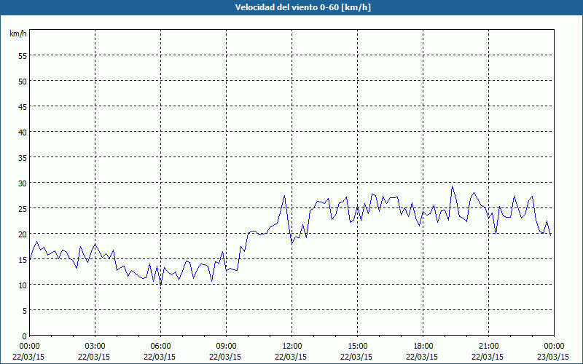Click the chart title 'Velocidad del viento 0-60 [km/h]'
Viewport: 583px width, 364px height.
point(302,7)
